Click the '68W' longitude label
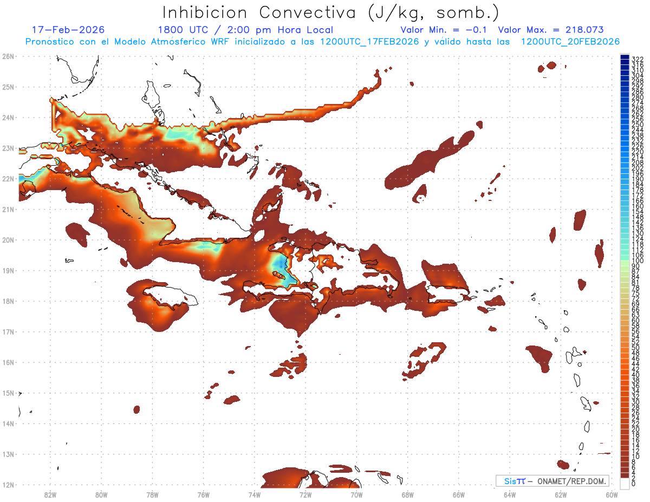 pyautogui.click(x=408, y=494)
